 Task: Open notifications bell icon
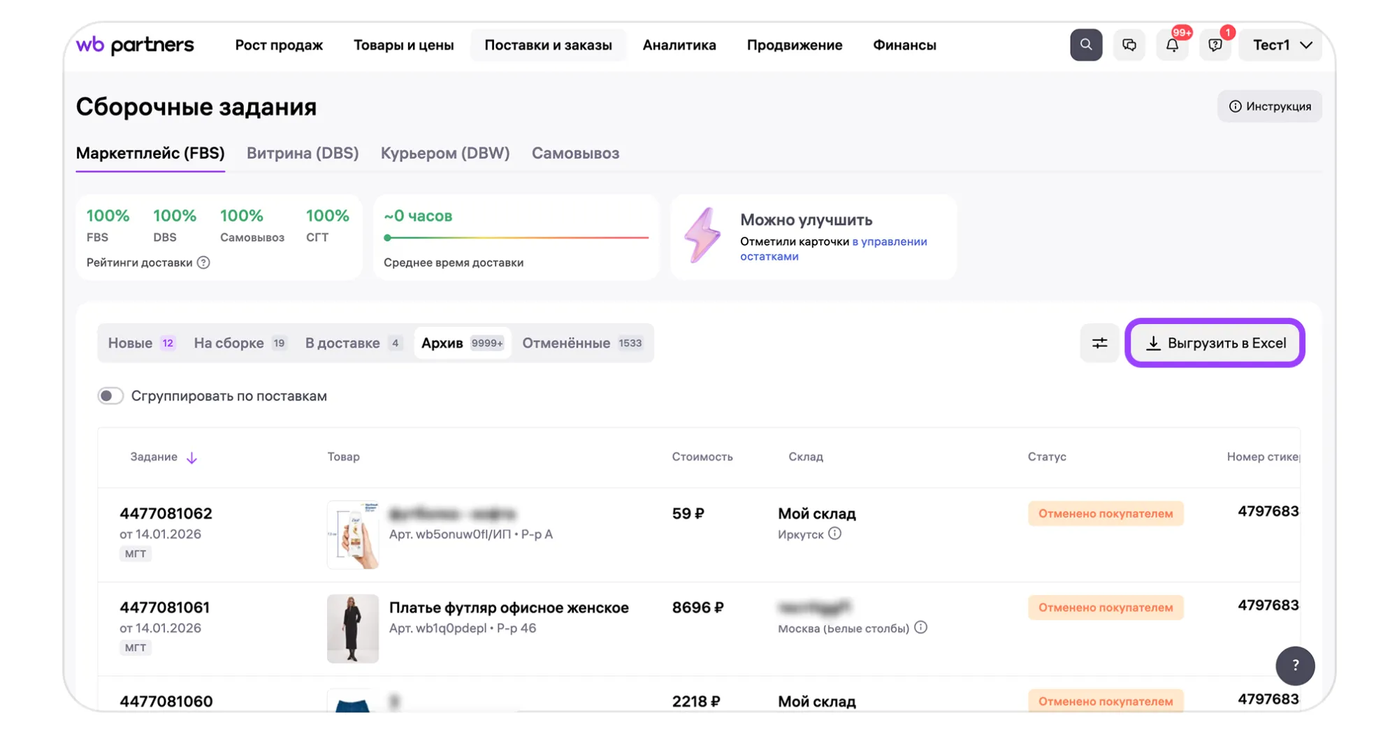pos(1172,45)
